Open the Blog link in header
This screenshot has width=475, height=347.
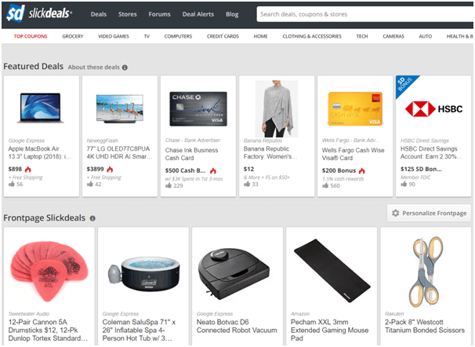click(x=232, y=14)
